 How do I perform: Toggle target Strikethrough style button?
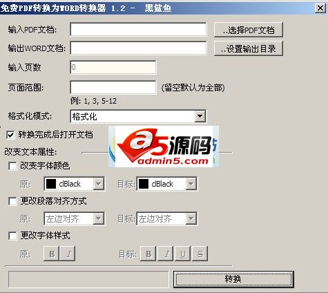(x=200, y=254)
